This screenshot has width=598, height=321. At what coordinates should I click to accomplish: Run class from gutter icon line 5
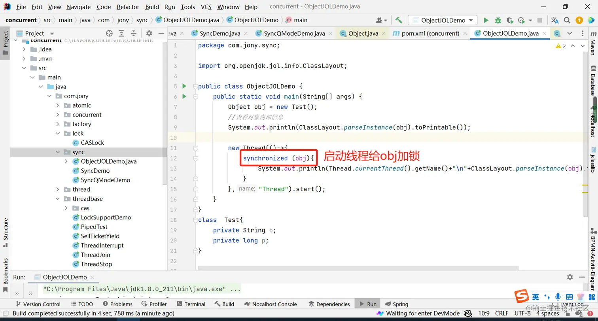coord(184,86)
